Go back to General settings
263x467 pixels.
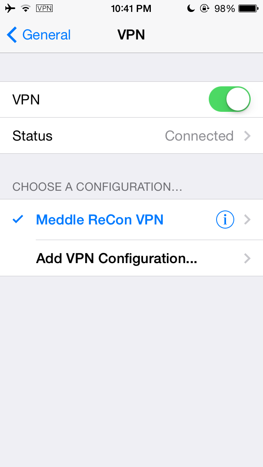[39, 35]
